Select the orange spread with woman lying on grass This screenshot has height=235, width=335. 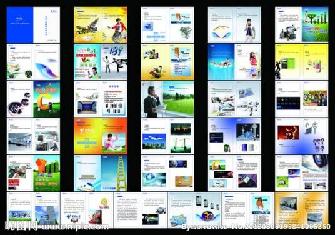coord(101,136)
